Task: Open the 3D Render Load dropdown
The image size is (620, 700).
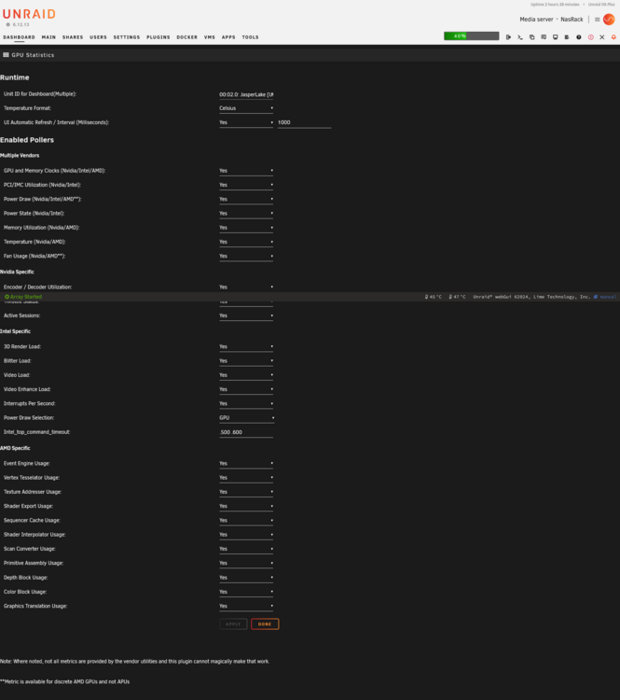Action: (246, 347)
